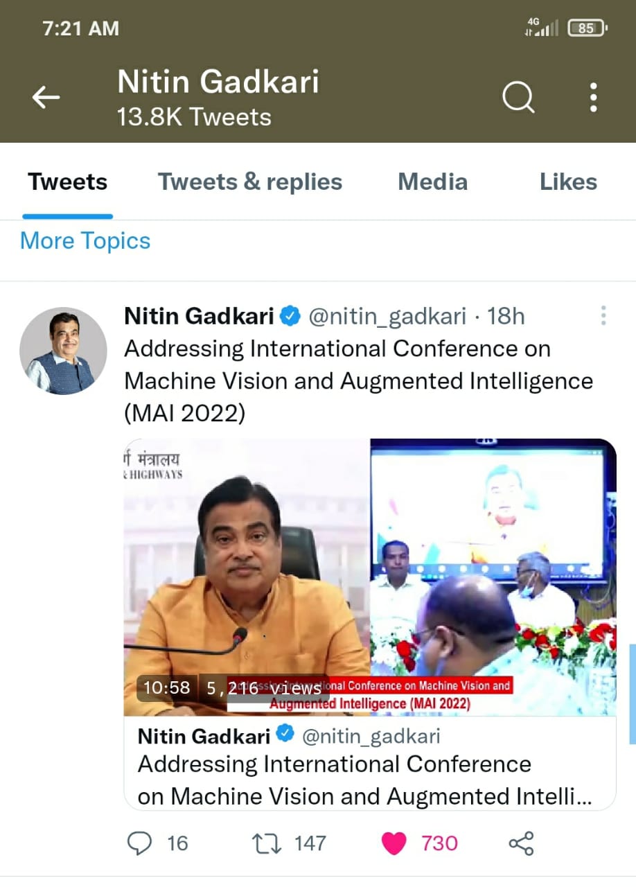Open the tweet's three-dot options menu
Viewport: 636px width, 887px height.
tap(603, 316)
